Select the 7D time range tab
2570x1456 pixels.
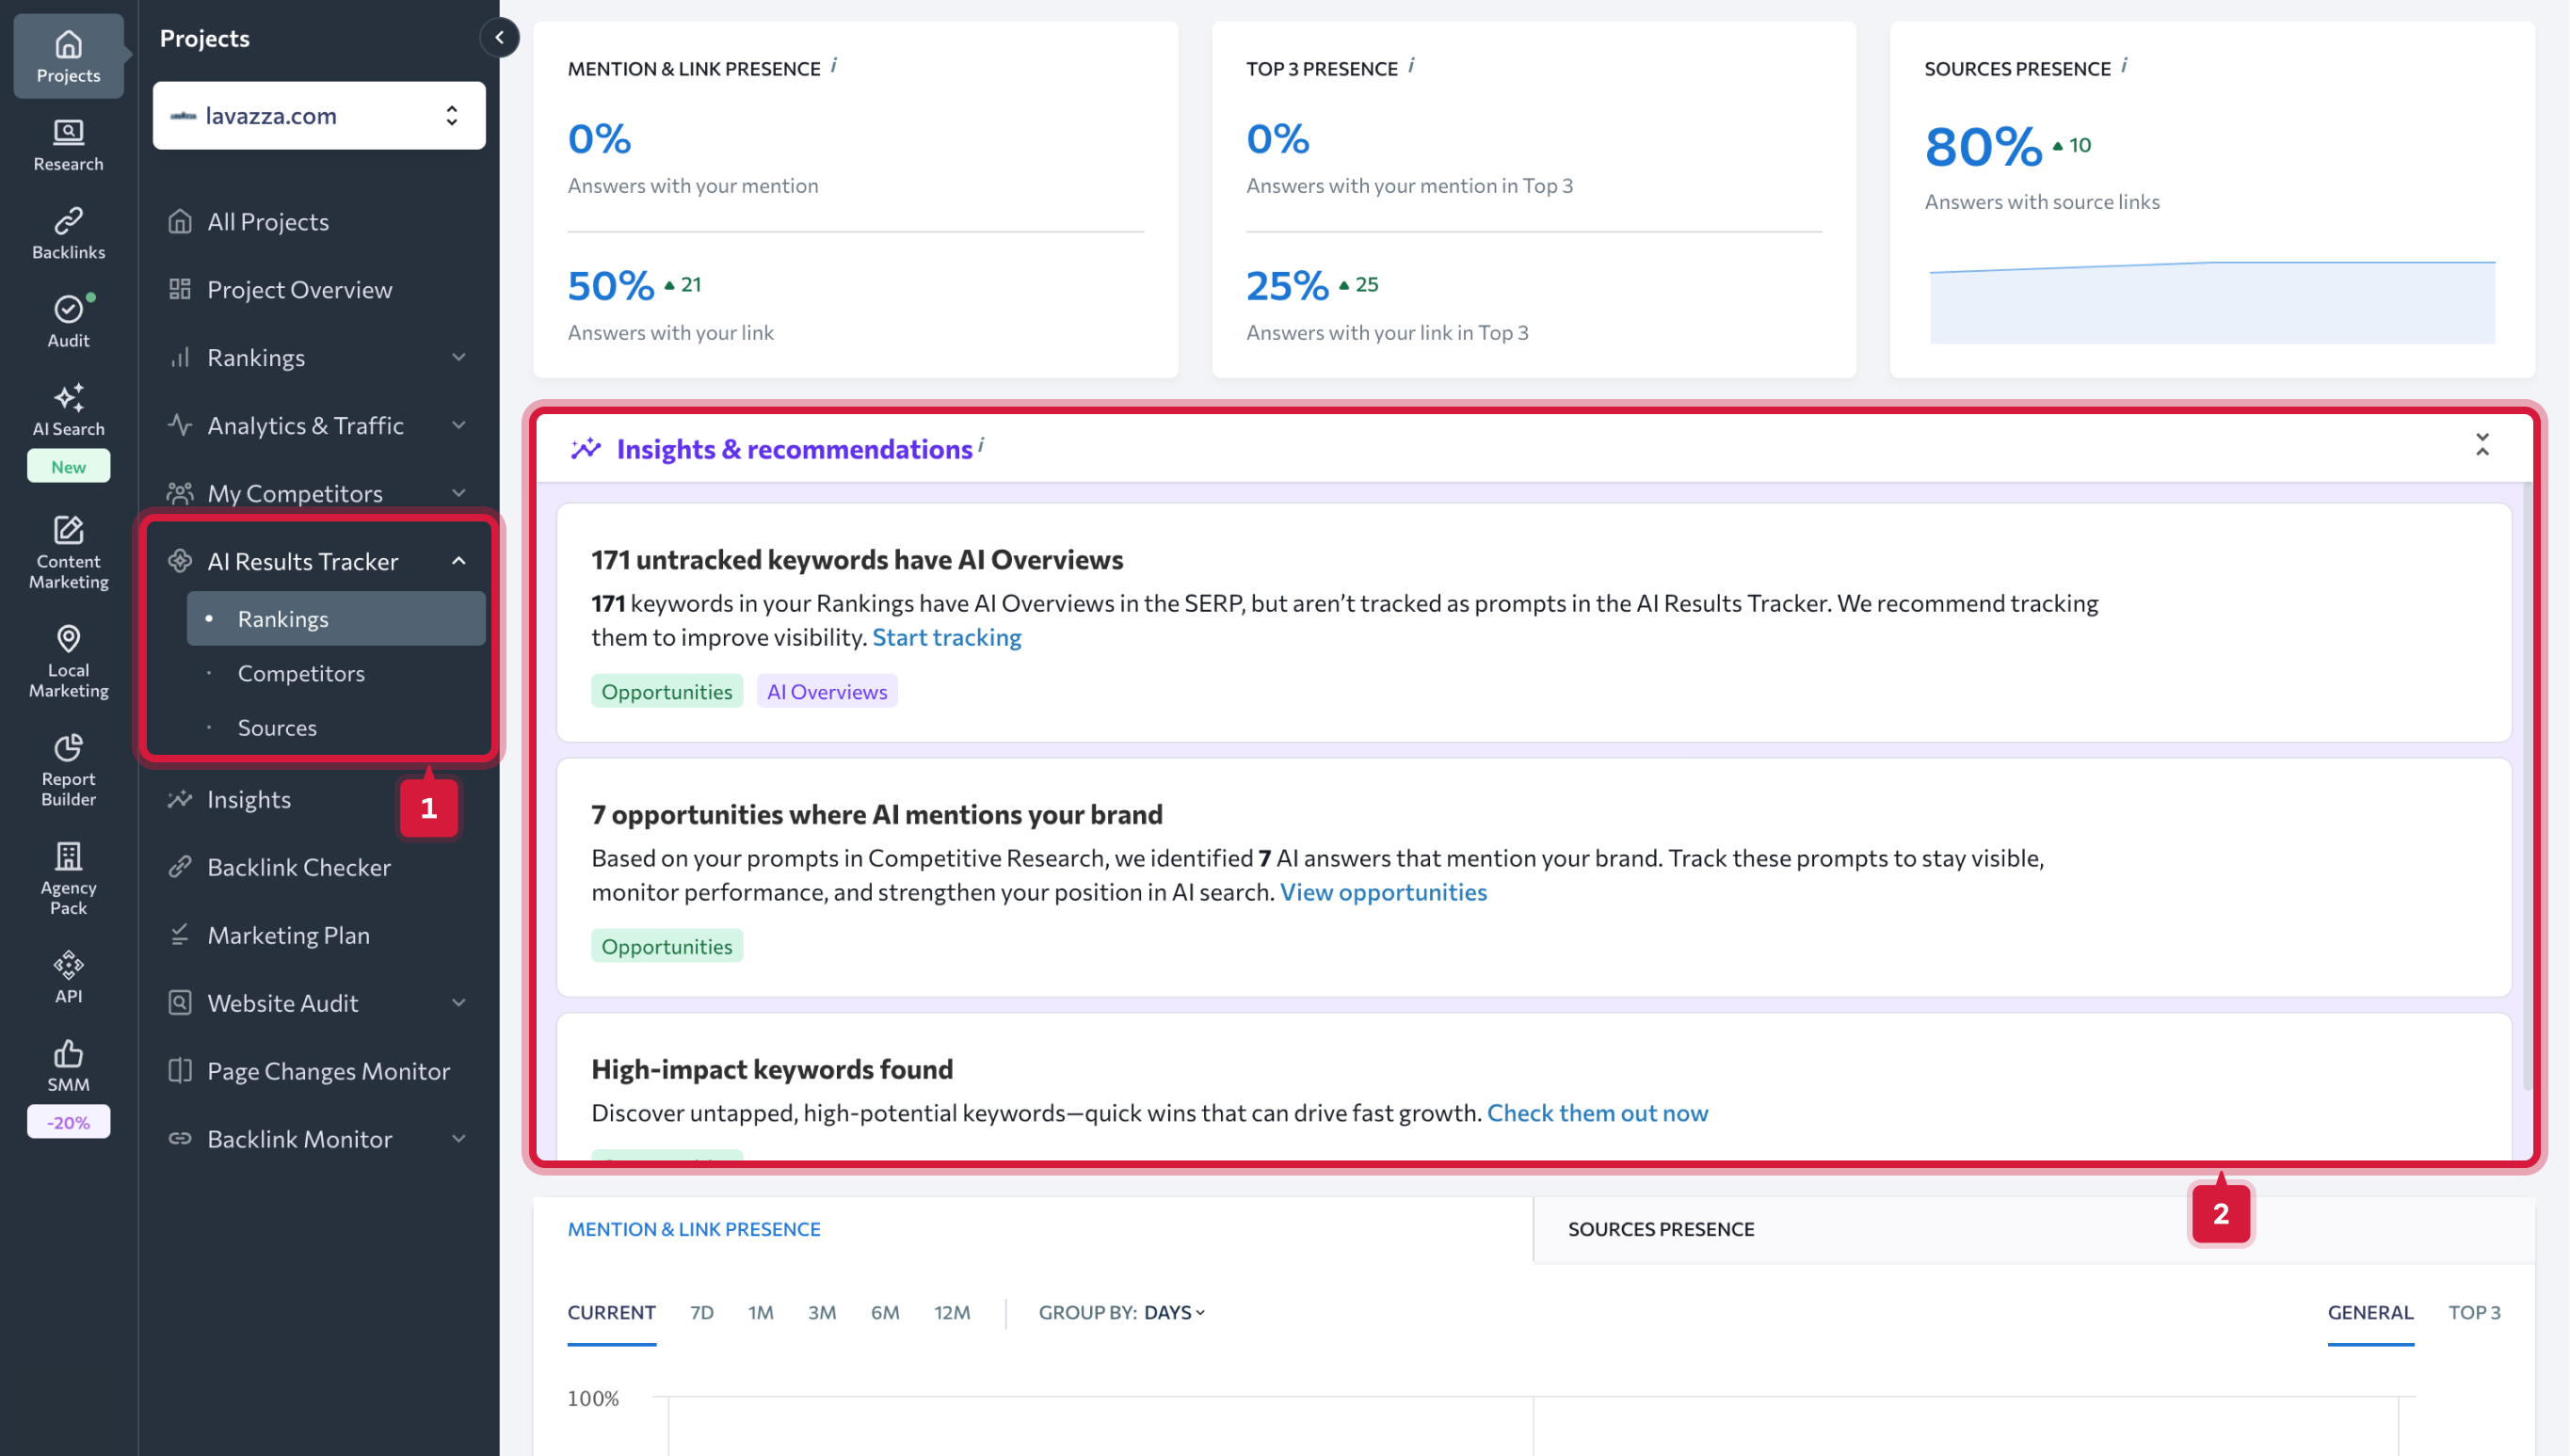point(701,1312)
